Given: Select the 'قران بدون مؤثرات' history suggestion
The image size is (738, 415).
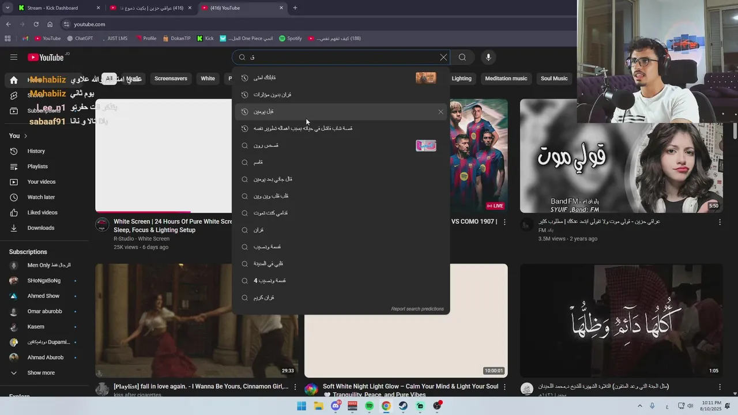Looking at the screenshot, I should click(x=341, y=95).
